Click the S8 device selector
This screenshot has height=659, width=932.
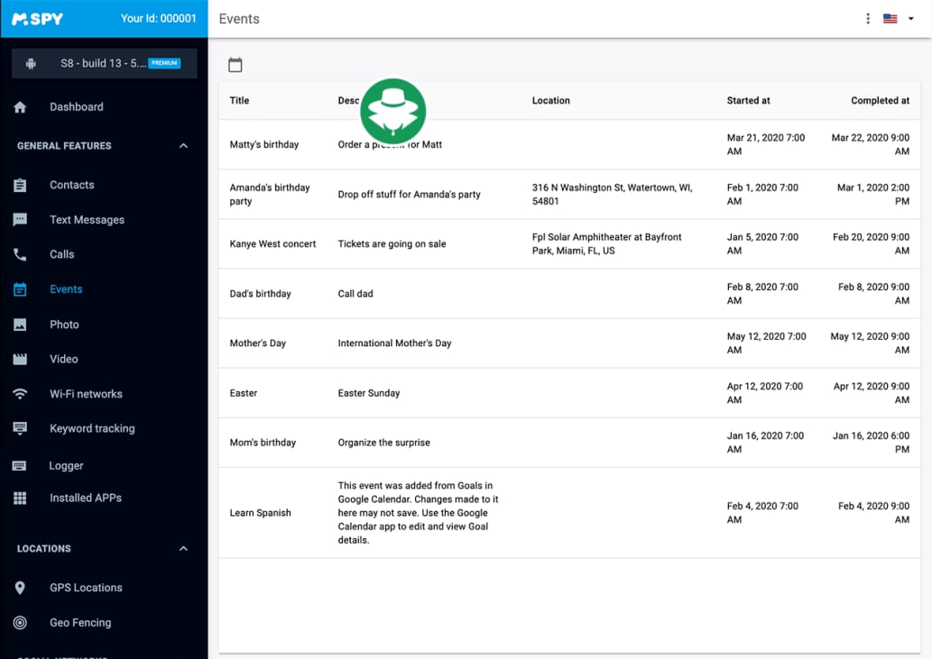(104, 64)
